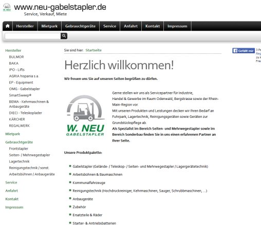Focus the search input field
Screen dimensions: 261x225
33,36
